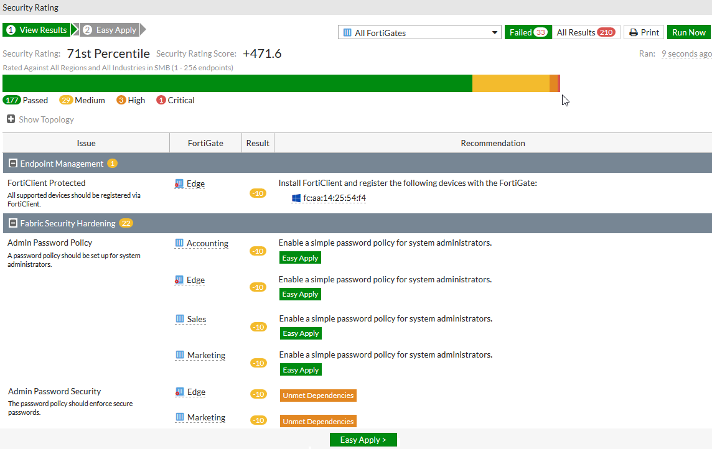The image size is (712, 449).
Task: Click the 1 count badge on Endpoint Management
Action: coord(112,164)
